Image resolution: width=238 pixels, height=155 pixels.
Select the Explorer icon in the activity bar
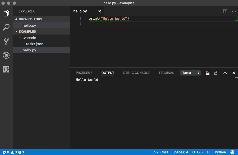[x=6, y=13]
